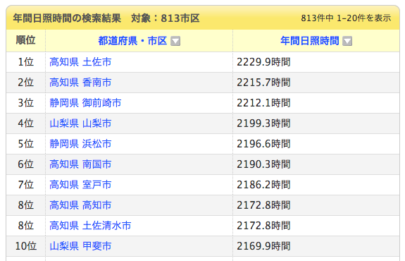Open 山梨県 山梨市 link
The width and height of the screenshot is (405, 261).
coord(80,123)
